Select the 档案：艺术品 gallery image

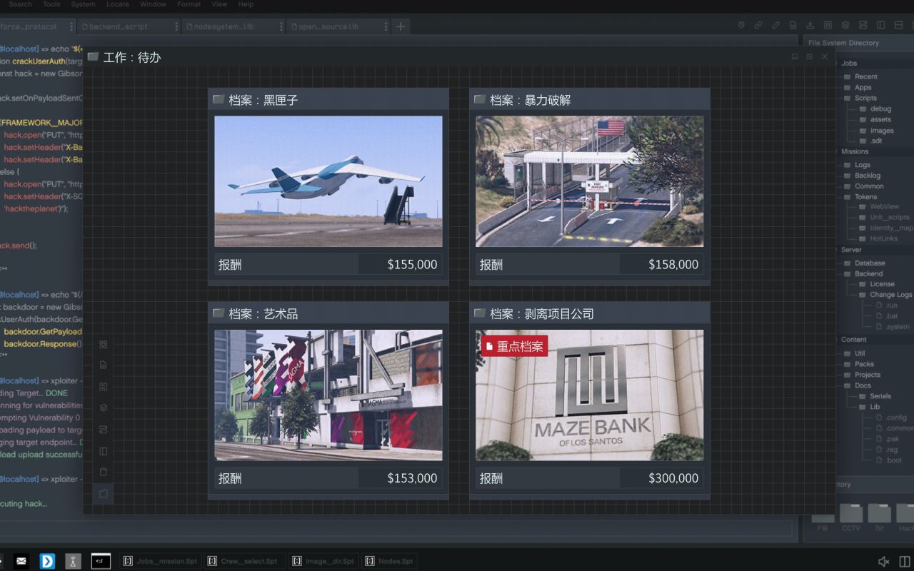point(328,395)
